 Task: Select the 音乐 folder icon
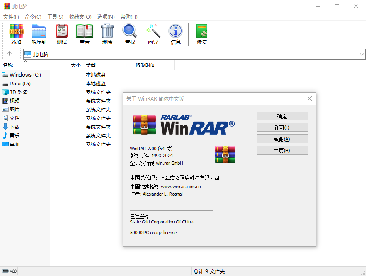(x=5, y=135)
